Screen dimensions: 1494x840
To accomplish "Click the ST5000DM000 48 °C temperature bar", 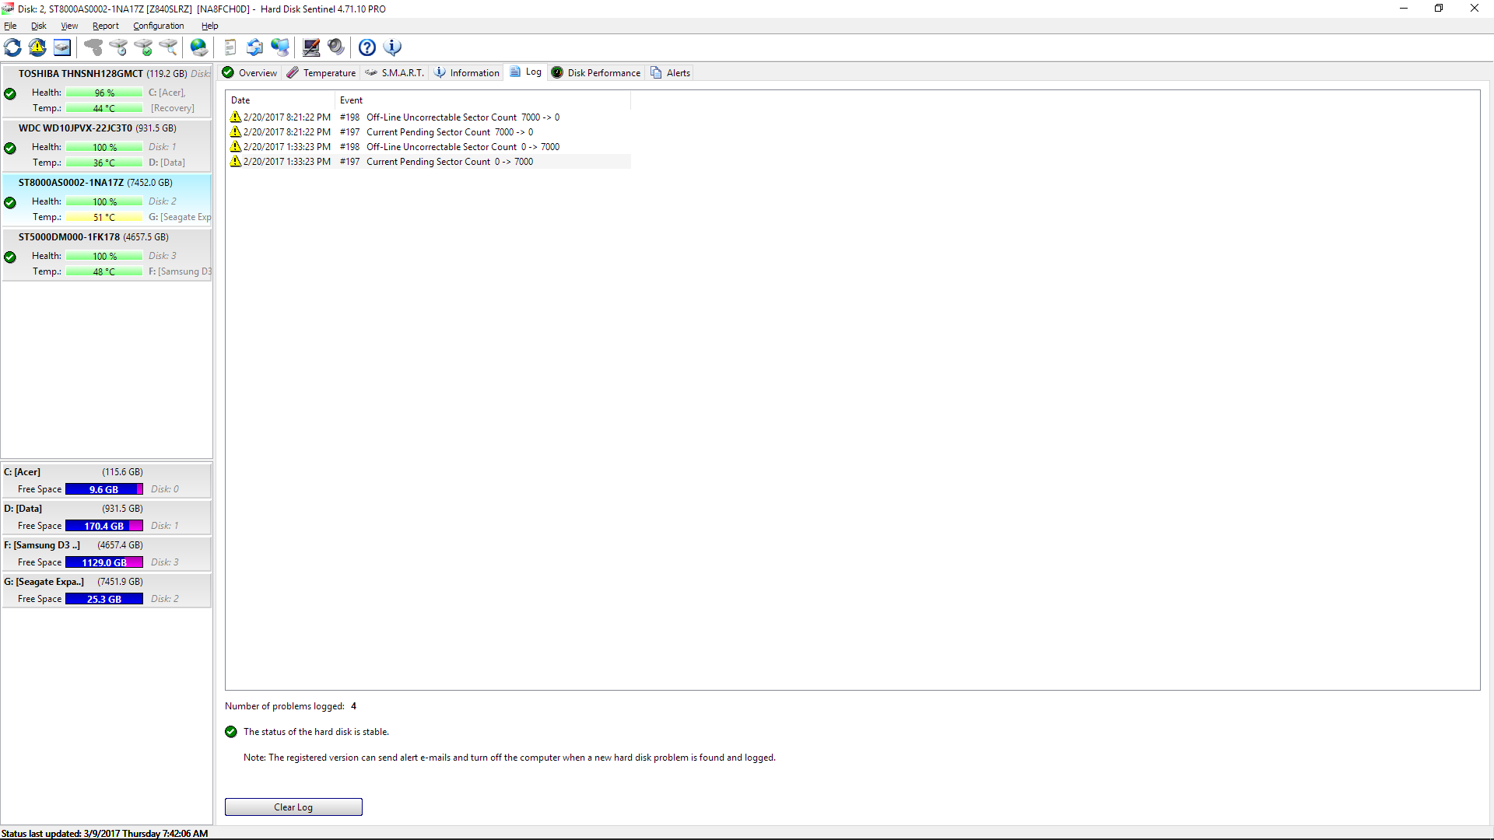I will coord(104,271).
